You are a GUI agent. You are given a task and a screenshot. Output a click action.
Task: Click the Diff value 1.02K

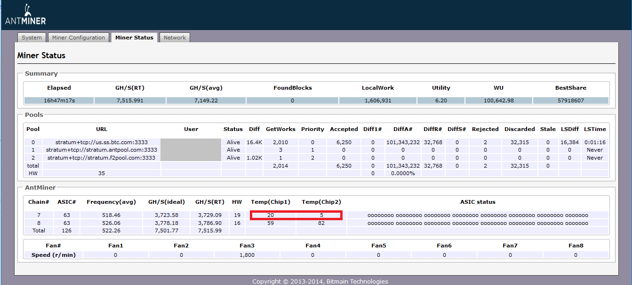click(x=254, y=158)
